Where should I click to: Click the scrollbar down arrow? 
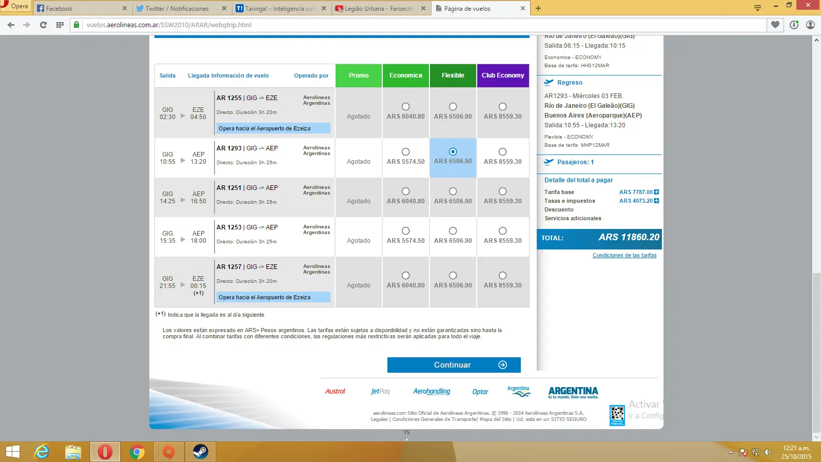tap(816, 437)
